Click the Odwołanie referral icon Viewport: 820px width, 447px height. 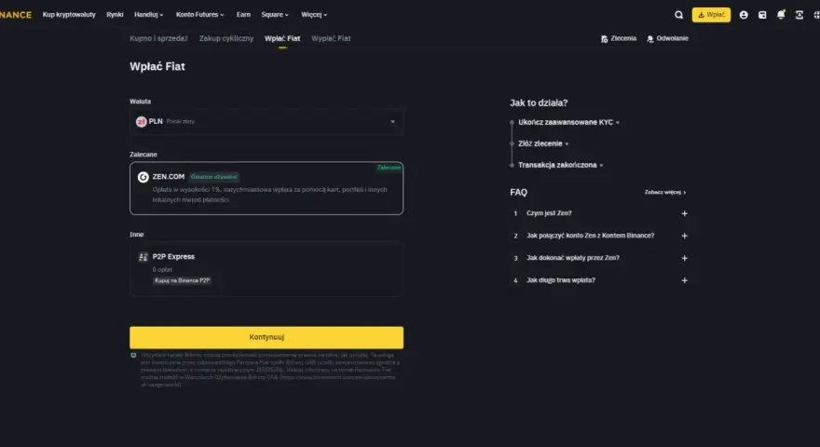[x=650, y=39]
